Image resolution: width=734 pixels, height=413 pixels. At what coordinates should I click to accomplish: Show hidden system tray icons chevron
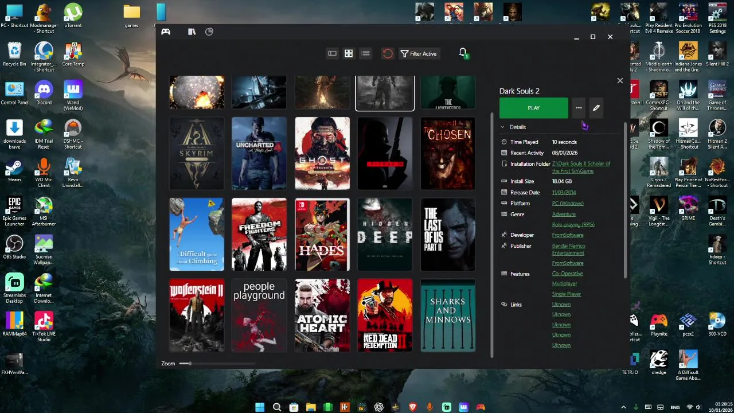coord(623,407)
